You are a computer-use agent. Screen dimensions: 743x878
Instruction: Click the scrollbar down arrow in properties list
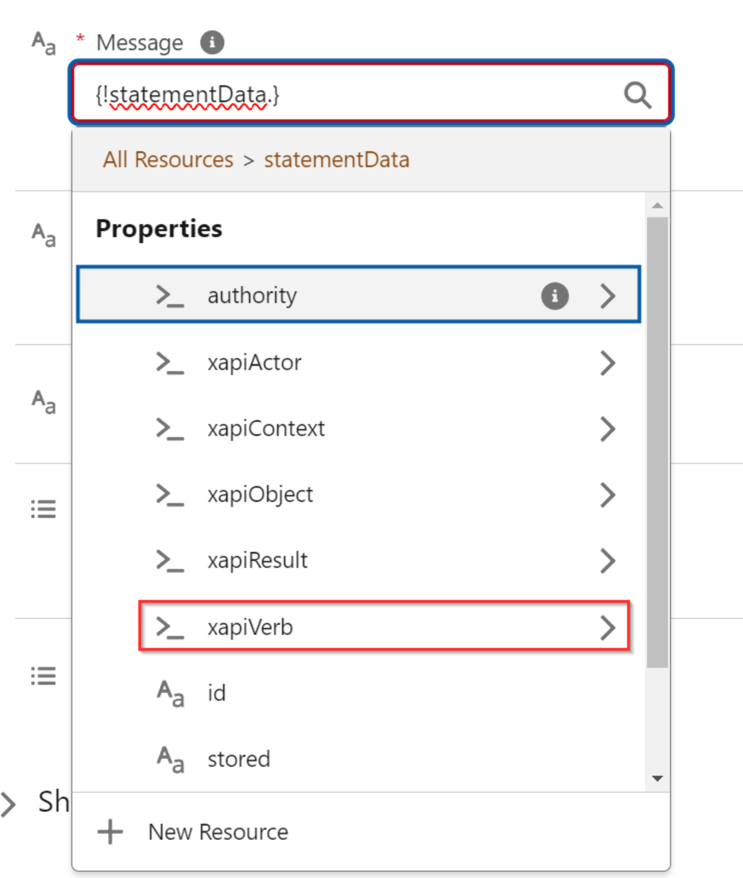pos(657,778)
